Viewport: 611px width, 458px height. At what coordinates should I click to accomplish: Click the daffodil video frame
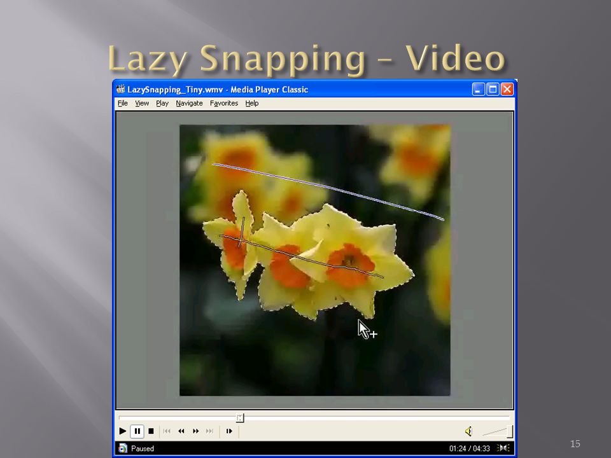[x=315, y=260]
